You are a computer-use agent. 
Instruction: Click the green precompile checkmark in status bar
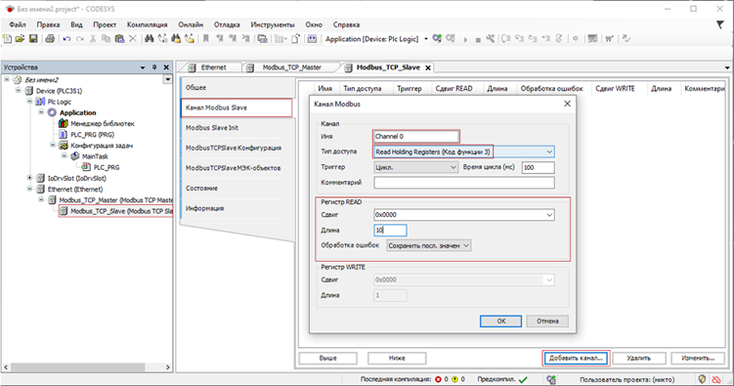(x=523, y=379)
